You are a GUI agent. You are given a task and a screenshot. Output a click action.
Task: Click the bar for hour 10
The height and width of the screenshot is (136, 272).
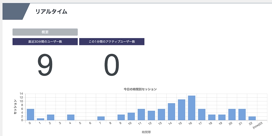pos(131,116)
